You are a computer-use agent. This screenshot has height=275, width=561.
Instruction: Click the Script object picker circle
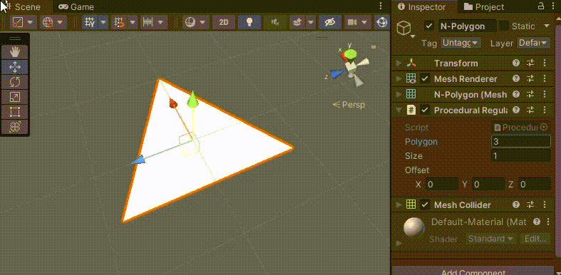[x=544, y=127]
